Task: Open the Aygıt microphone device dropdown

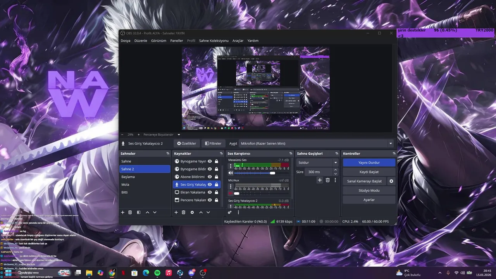Action: (316, 143)
